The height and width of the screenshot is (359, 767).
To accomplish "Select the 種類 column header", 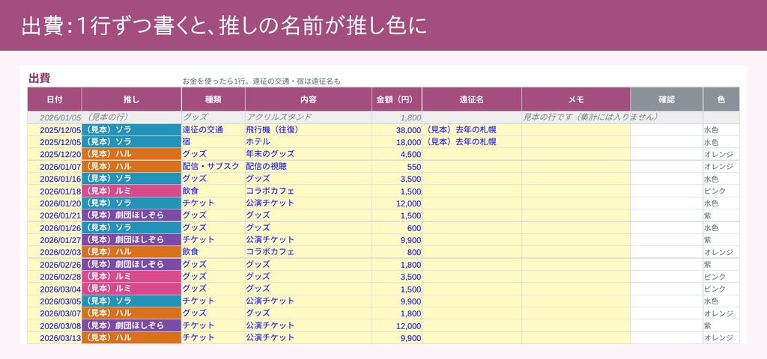I will coord(213,99).
